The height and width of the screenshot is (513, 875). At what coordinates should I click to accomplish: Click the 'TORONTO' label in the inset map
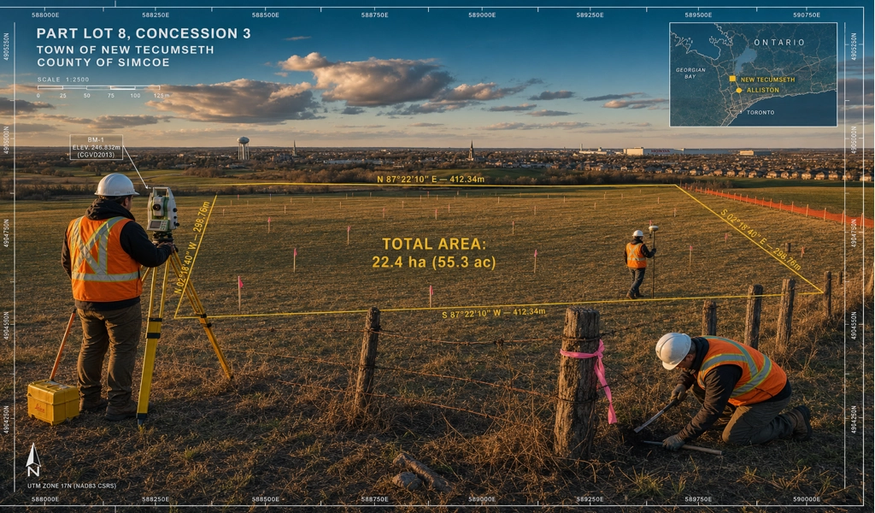coord(760,112)
